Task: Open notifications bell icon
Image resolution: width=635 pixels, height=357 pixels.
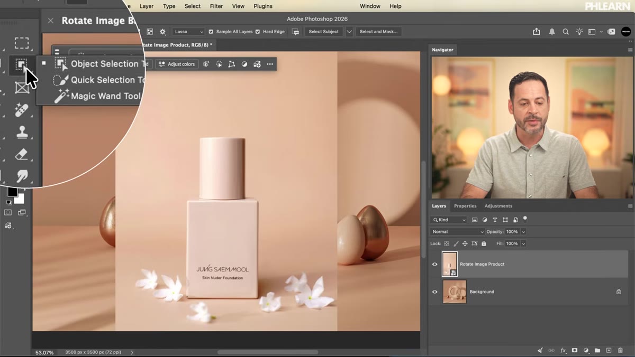Action: click(552, 32)
